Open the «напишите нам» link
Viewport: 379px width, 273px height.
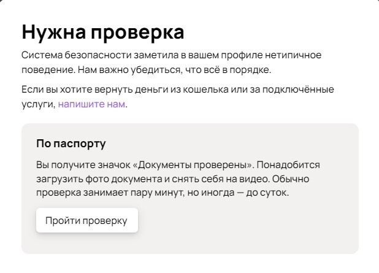pyautogui.click(x=91, y=105)
